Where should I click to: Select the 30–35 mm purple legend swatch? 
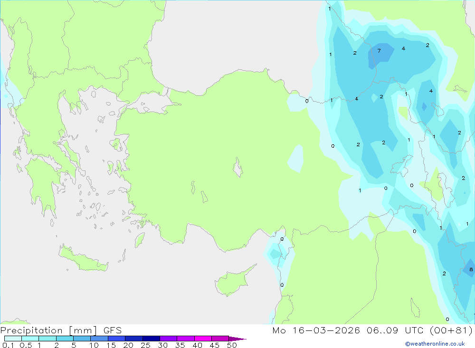pyautogui.click(x=169, y=339)
